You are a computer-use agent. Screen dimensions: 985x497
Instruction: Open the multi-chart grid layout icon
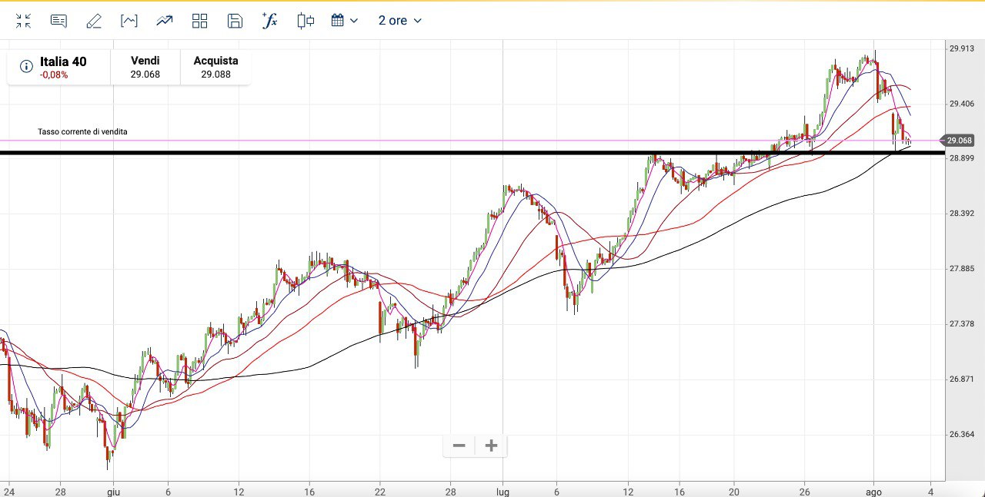coord(200,21)
